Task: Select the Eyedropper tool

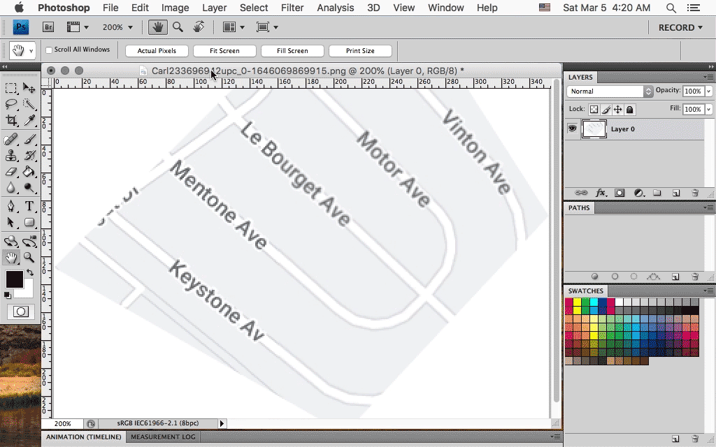Action: [29, 120]
